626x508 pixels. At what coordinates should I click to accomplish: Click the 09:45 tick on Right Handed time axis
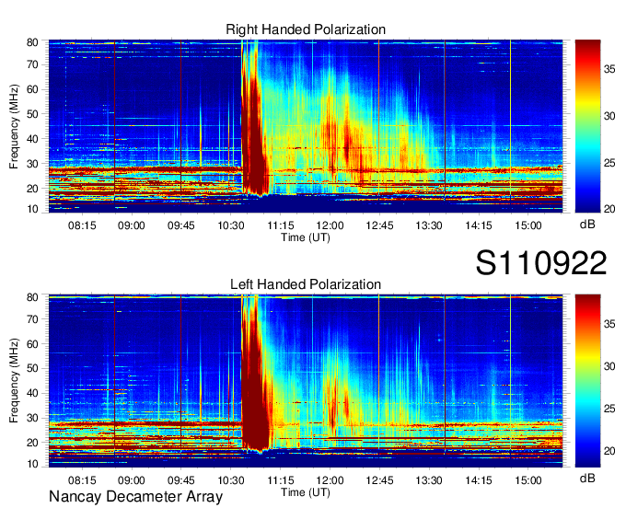pos(180,225)
